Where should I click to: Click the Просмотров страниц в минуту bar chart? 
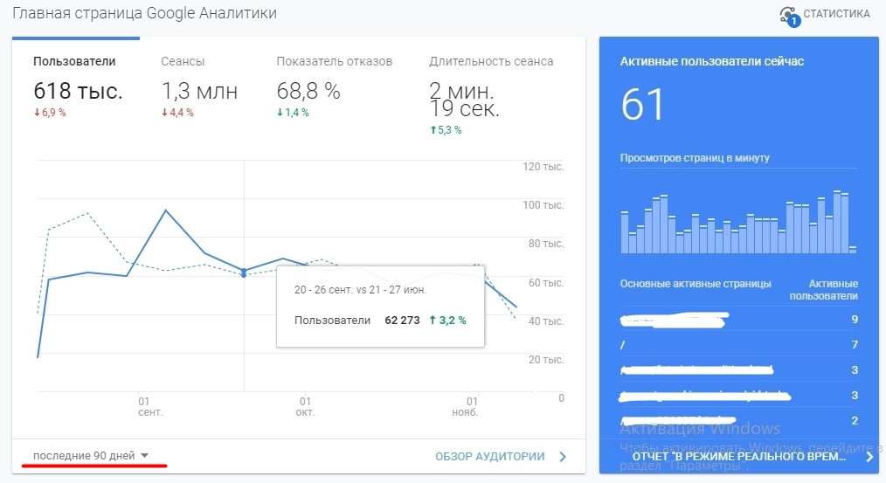click(738, 222)
